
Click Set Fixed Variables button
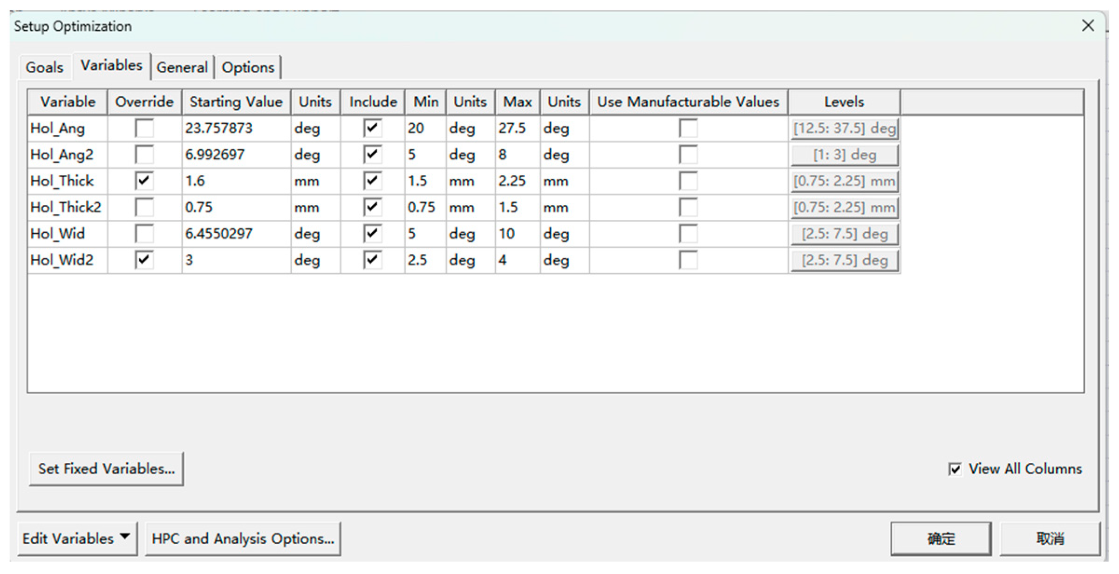[106, 469]
